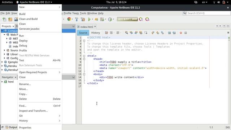This screenshot has height=130, width=231.
Task: Select Clean and Build menu entry
Action: pos(40,19)
